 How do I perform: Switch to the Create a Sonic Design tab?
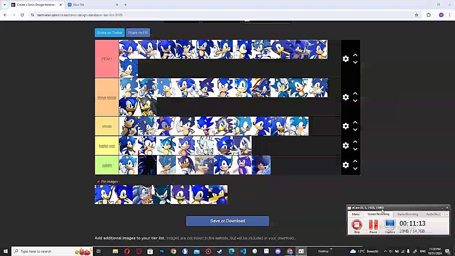(36, 5)
